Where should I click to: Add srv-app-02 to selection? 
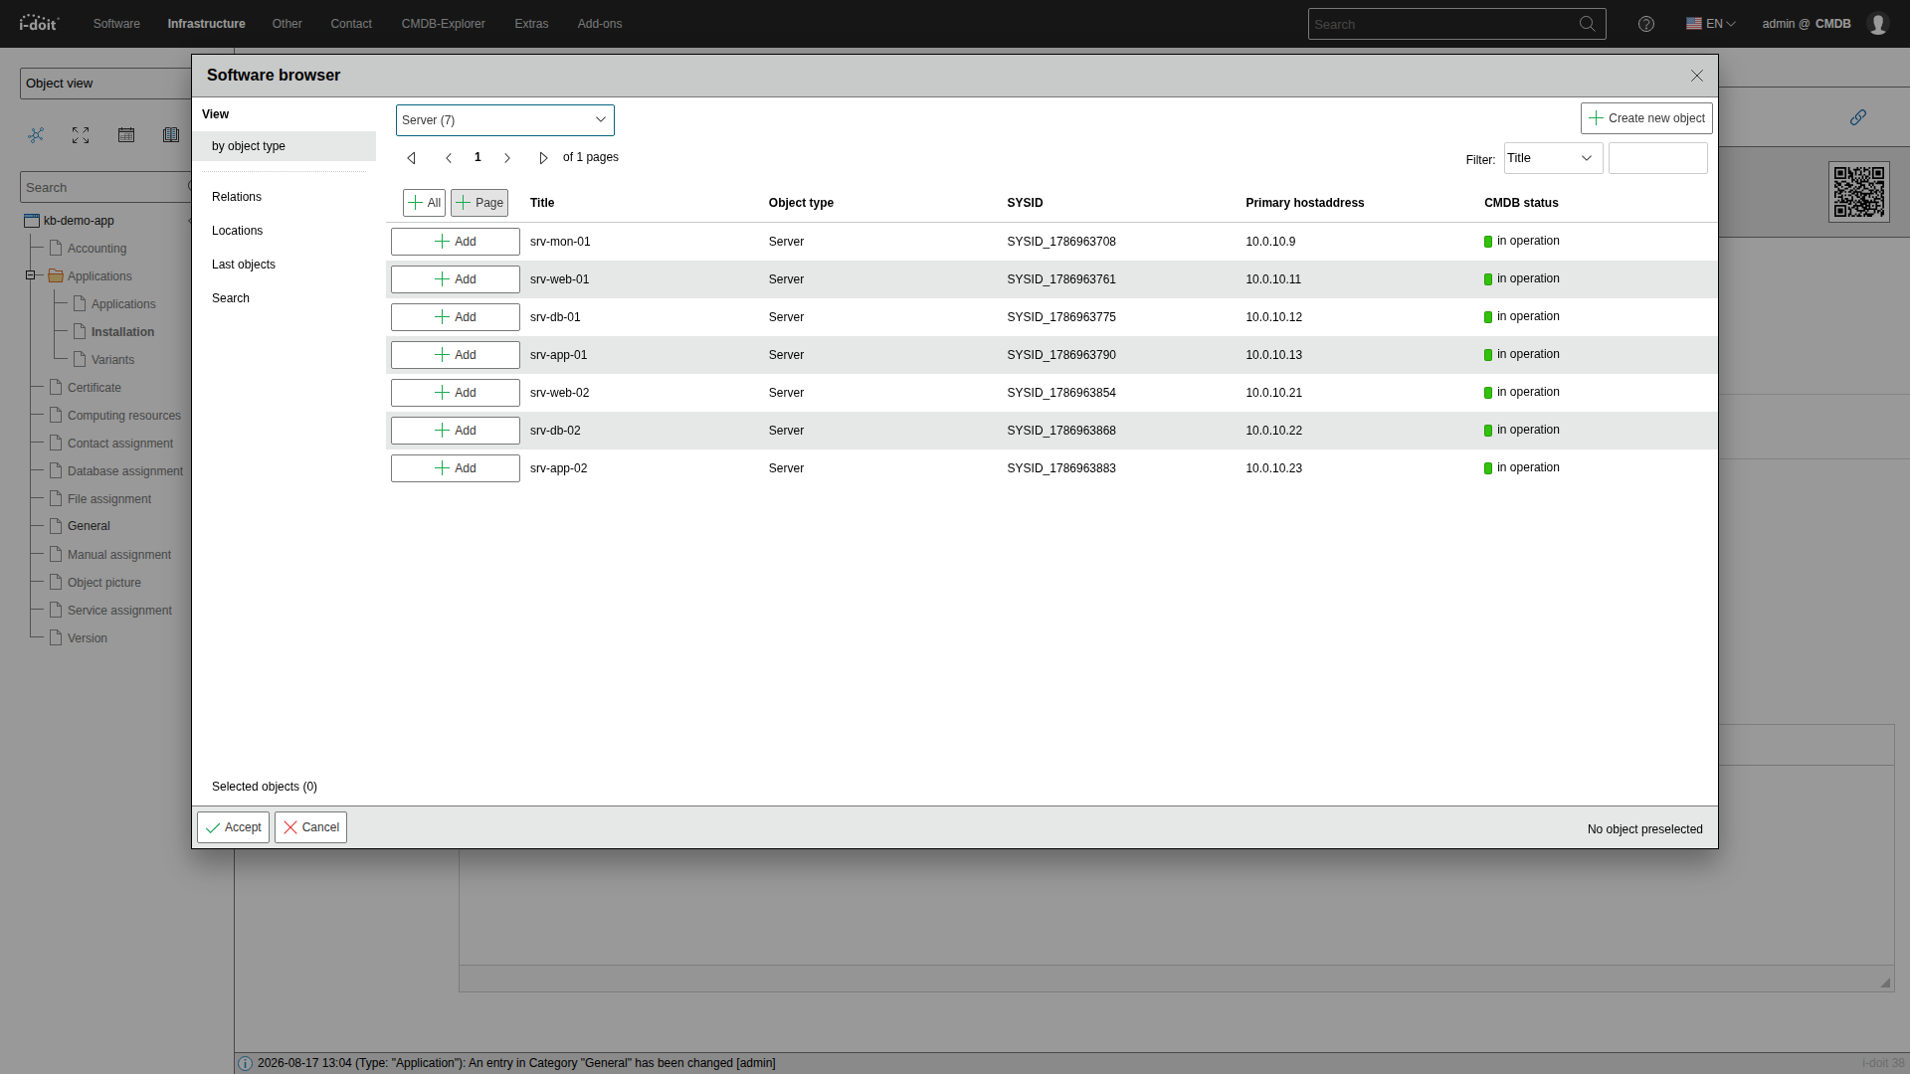coord(456,468)
